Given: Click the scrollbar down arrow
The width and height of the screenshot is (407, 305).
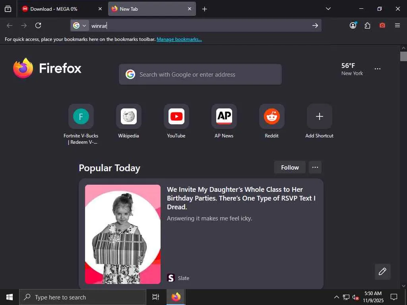Looking at the screenshot, I should click(x=403, y=286).
